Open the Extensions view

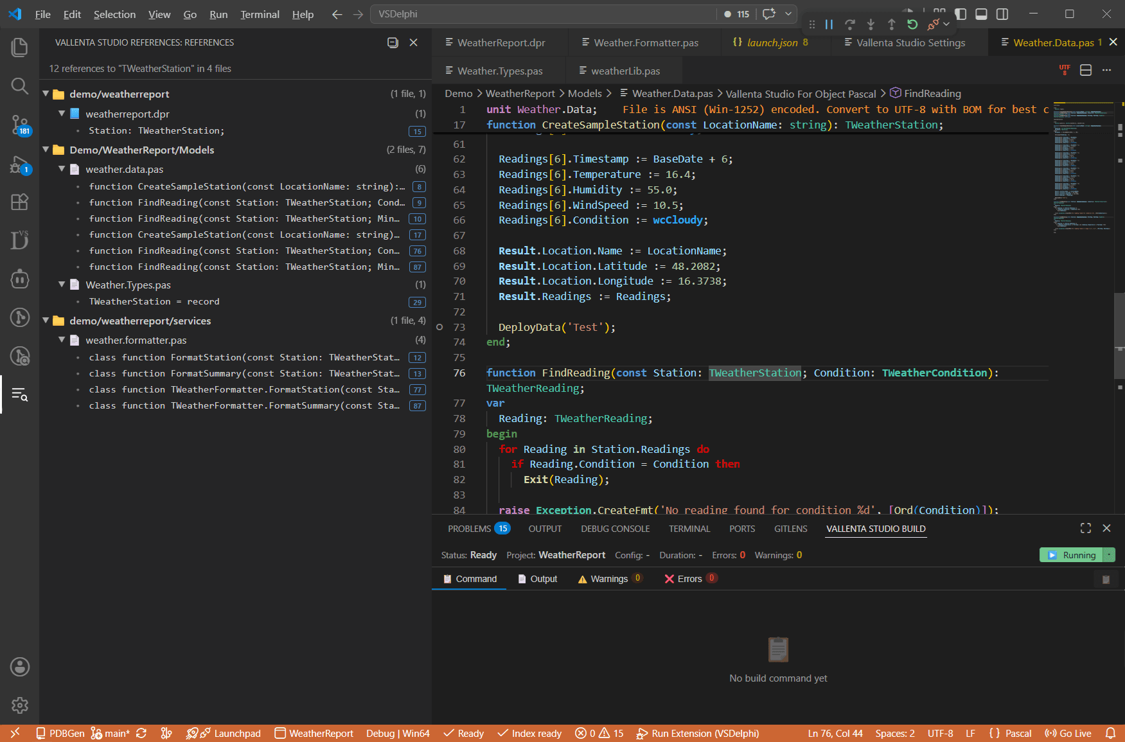20,202
